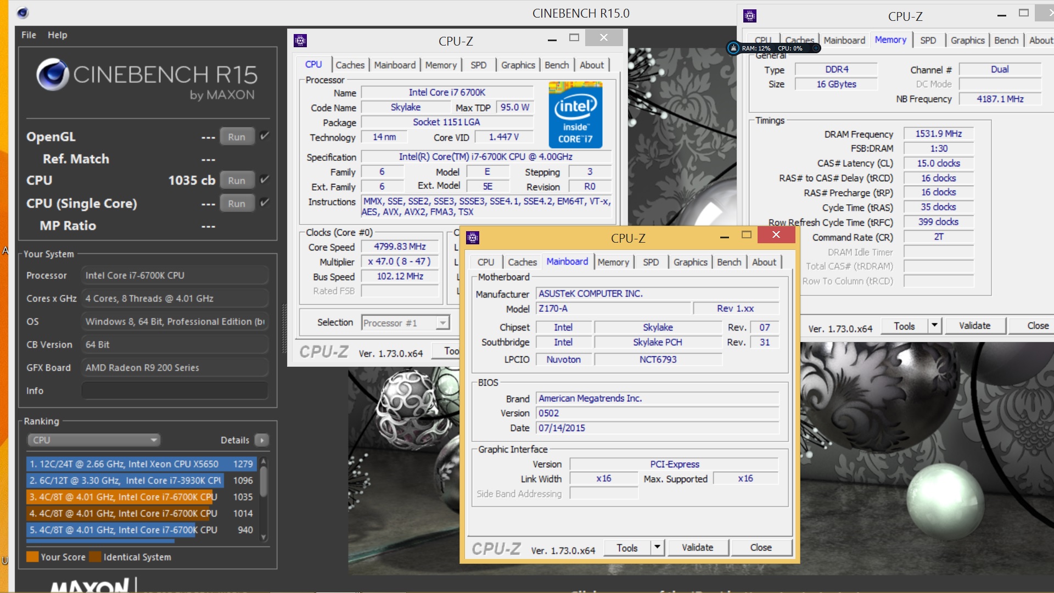Open About tab in CPU window
Viewport: 1054px width, 593px height.
click(x=592, y=65)
